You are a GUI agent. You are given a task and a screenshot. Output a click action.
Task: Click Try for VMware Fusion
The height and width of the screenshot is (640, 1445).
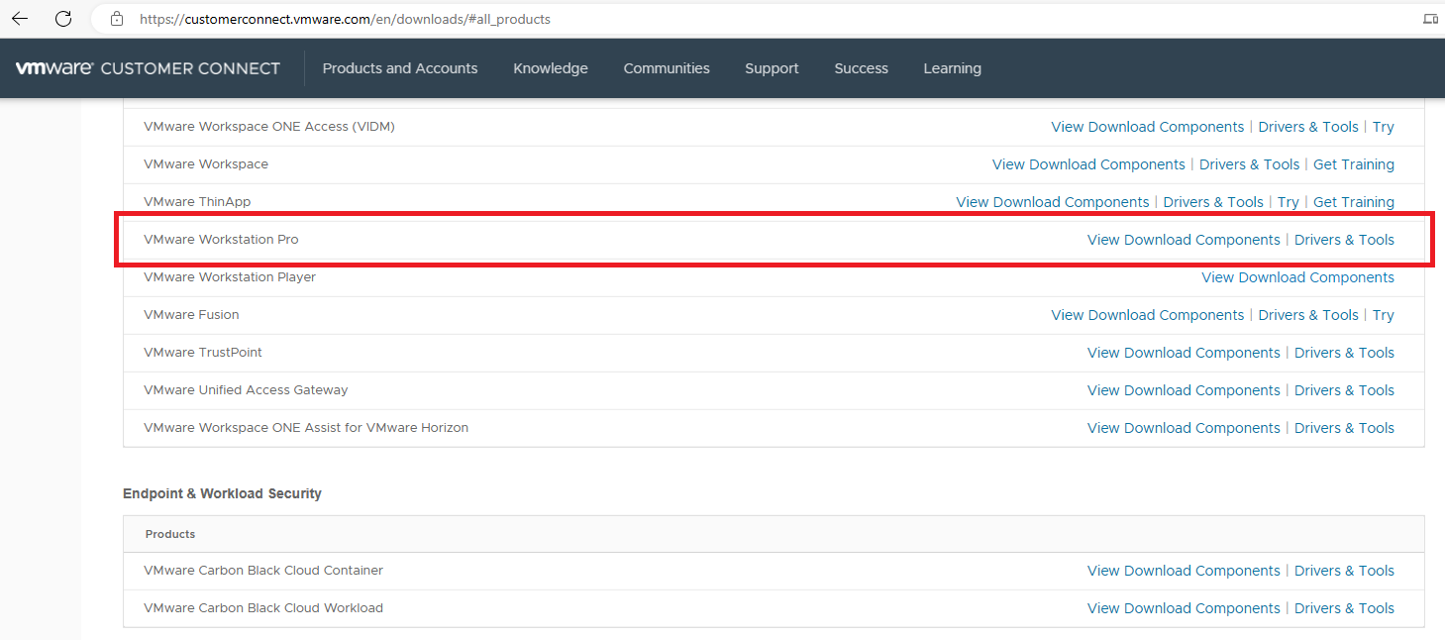(1384, 315)
